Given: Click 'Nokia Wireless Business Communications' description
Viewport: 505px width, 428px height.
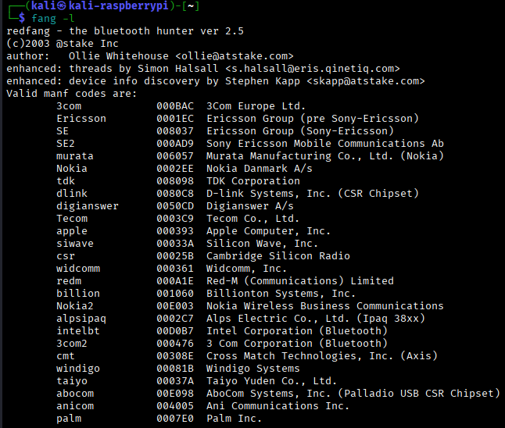Looking at the screenshot, I should point(325,306).
